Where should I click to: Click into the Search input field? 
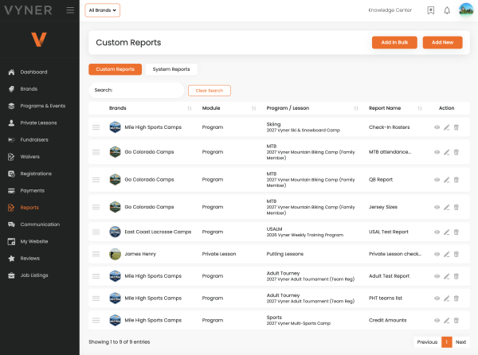pos(136,90)
